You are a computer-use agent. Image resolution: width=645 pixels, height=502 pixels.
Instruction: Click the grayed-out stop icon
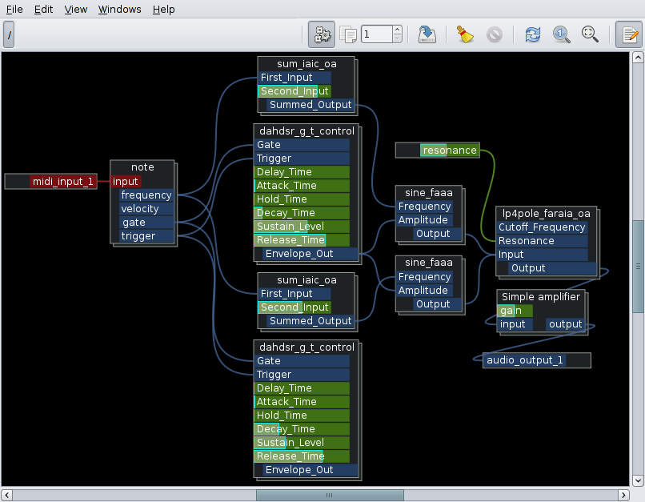point(494,34)
